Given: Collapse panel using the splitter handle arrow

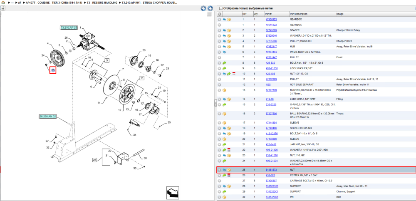Looking at the screenshot, I should [215, 103].
